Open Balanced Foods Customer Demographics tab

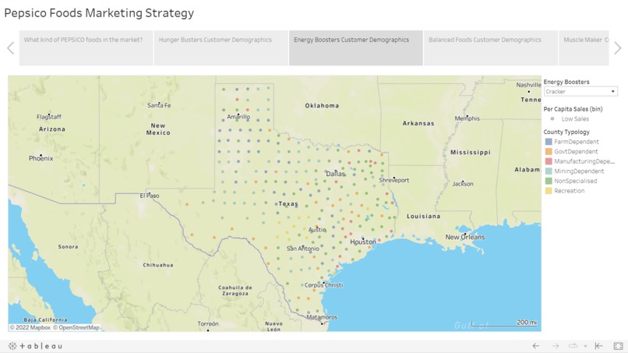(x=491, y=48)
